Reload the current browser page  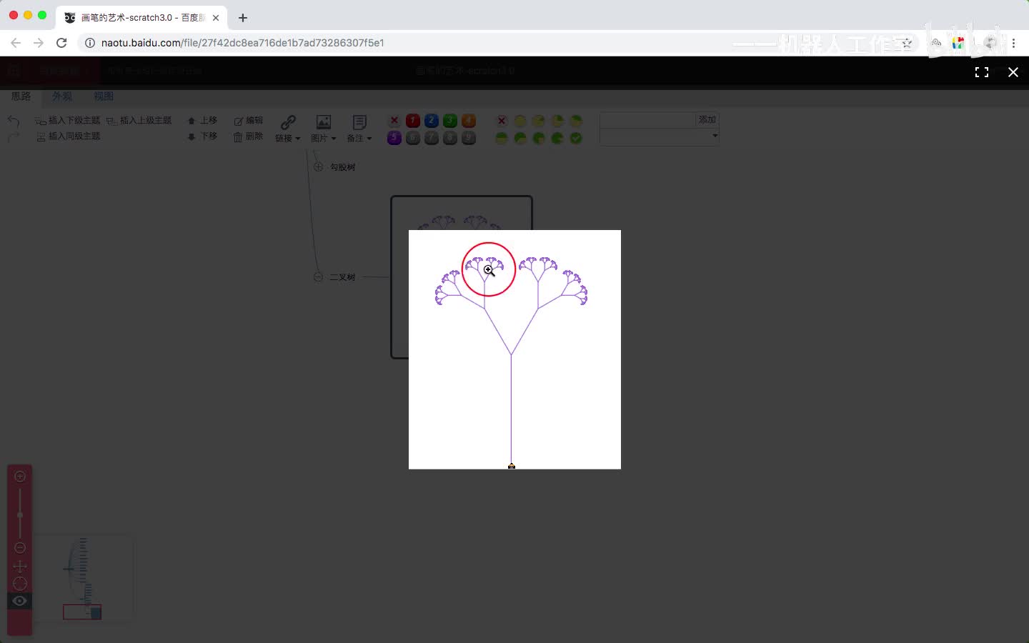coord(61,43)
